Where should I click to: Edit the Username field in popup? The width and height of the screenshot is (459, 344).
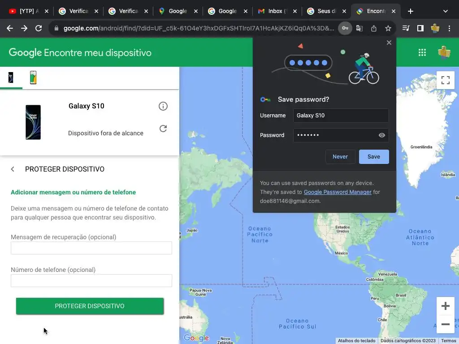click(341, 116)
